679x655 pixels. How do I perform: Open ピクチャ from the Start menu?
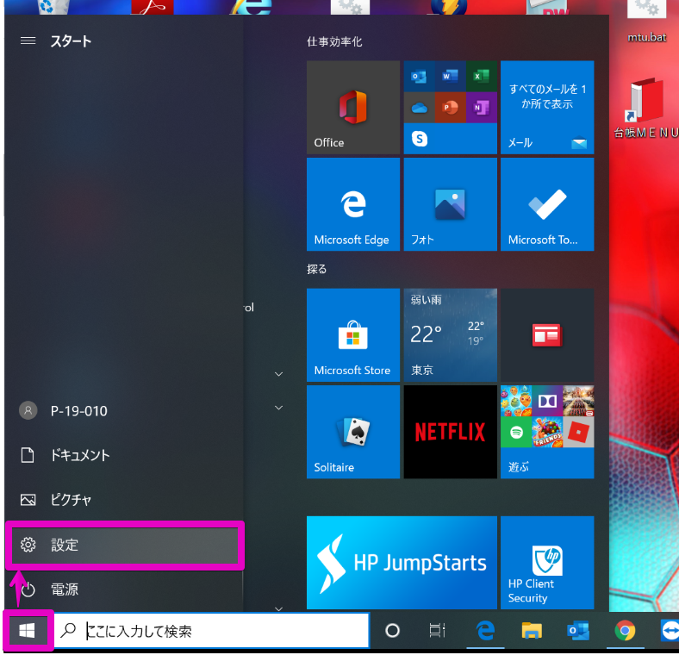(123, 500)
